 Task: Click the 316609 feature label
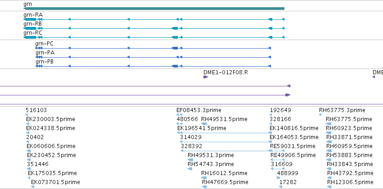pos(282,164)
